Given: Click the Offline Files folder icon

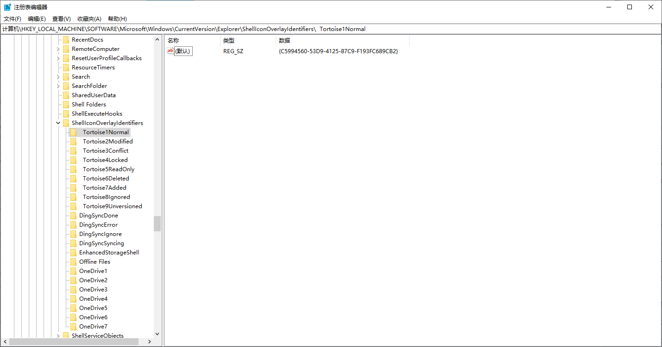Looking at the screenshot, I should pyautogui.click(x=73, y=262).
